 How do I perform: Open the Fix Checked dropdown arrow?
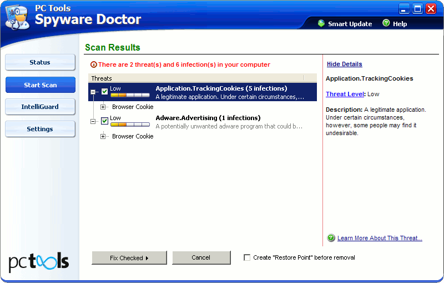pyautogui.click(x=147, y=258)
